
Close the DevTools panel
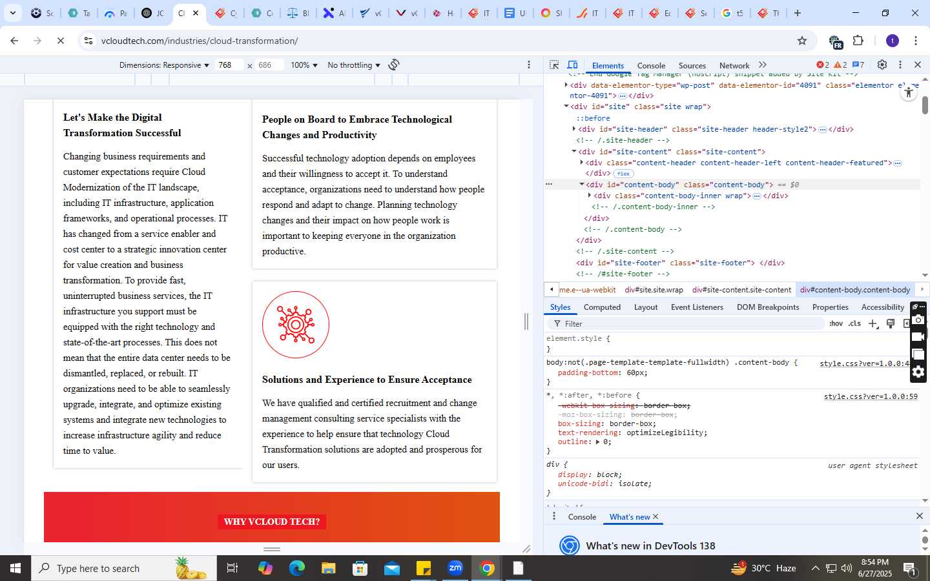tap(918, 65)
